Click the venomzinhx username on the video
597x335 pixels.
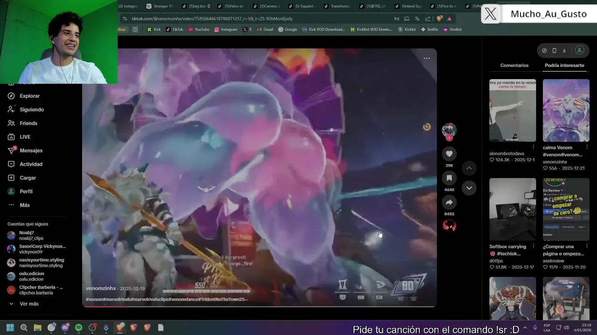pyautogui.click(x=101, y=288)
